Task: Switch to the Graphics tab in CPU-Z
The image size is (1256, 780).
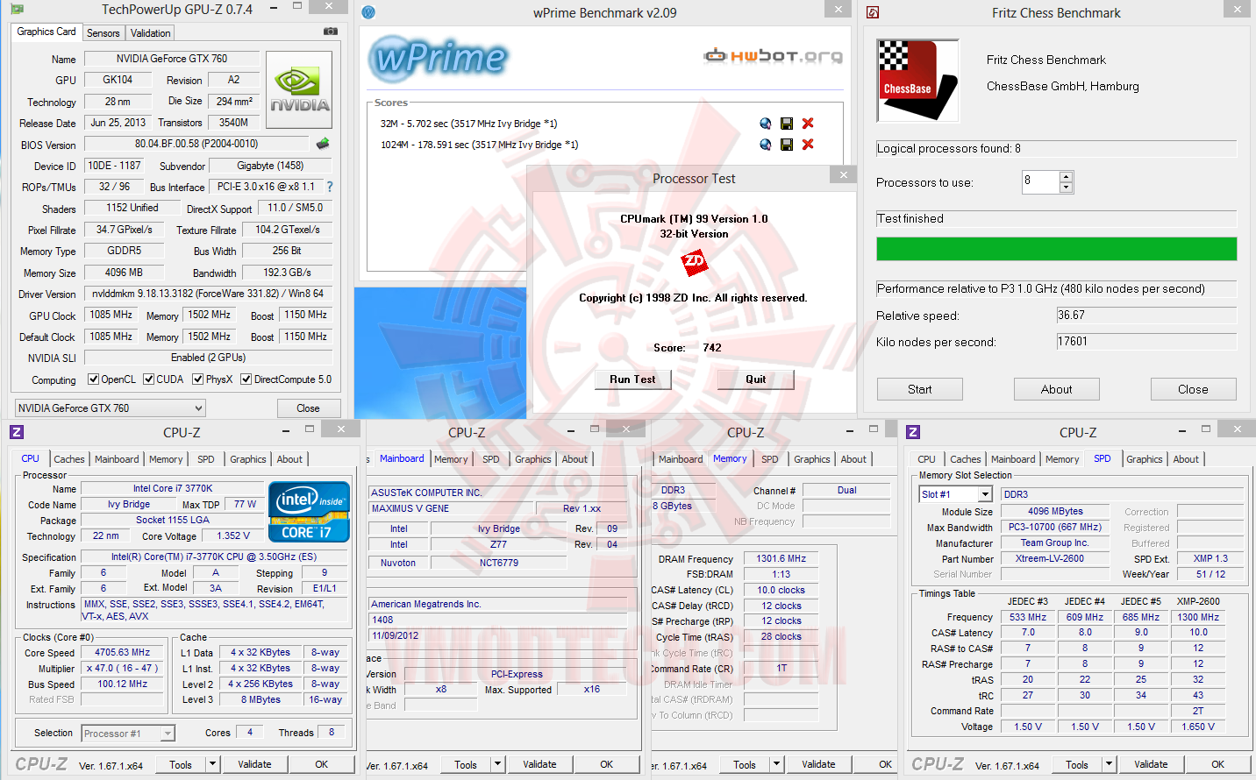Action: [x=247, y=459]
